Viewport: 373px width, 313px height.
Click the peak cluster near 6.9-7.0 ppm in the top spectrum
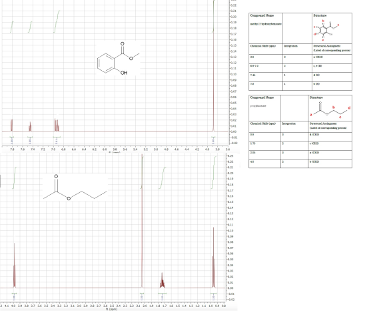[57, 125]
